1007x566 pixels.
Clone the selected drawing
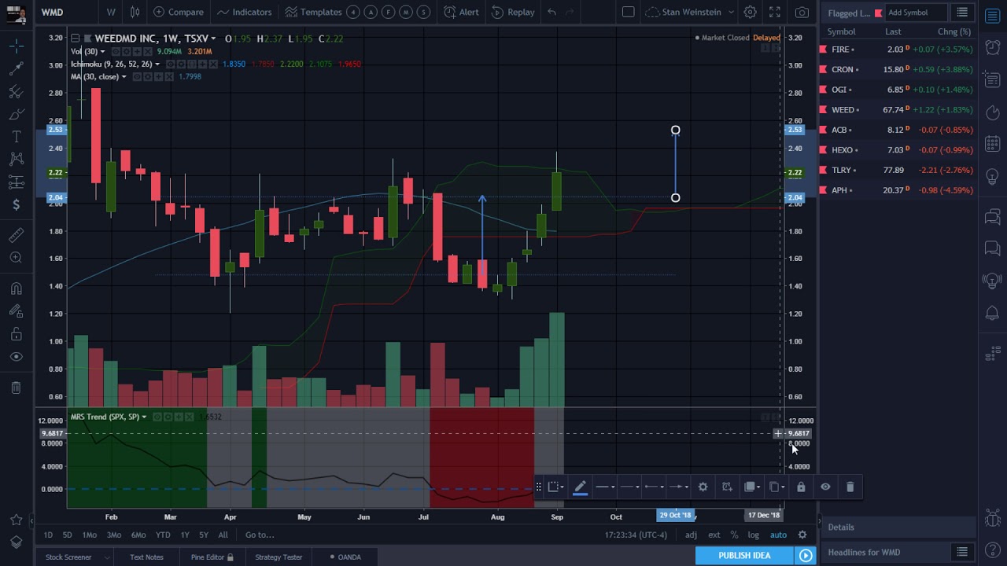click(x=776, y=487)
